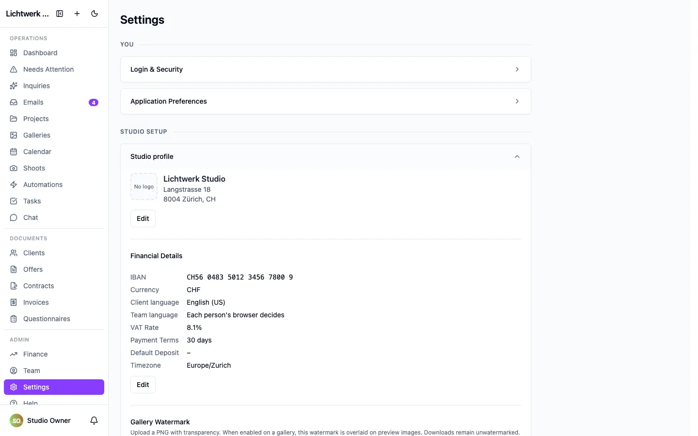Click the unread Emails badge showing 4
Screen dimensions: 698x436
click(x=94, y=102)
